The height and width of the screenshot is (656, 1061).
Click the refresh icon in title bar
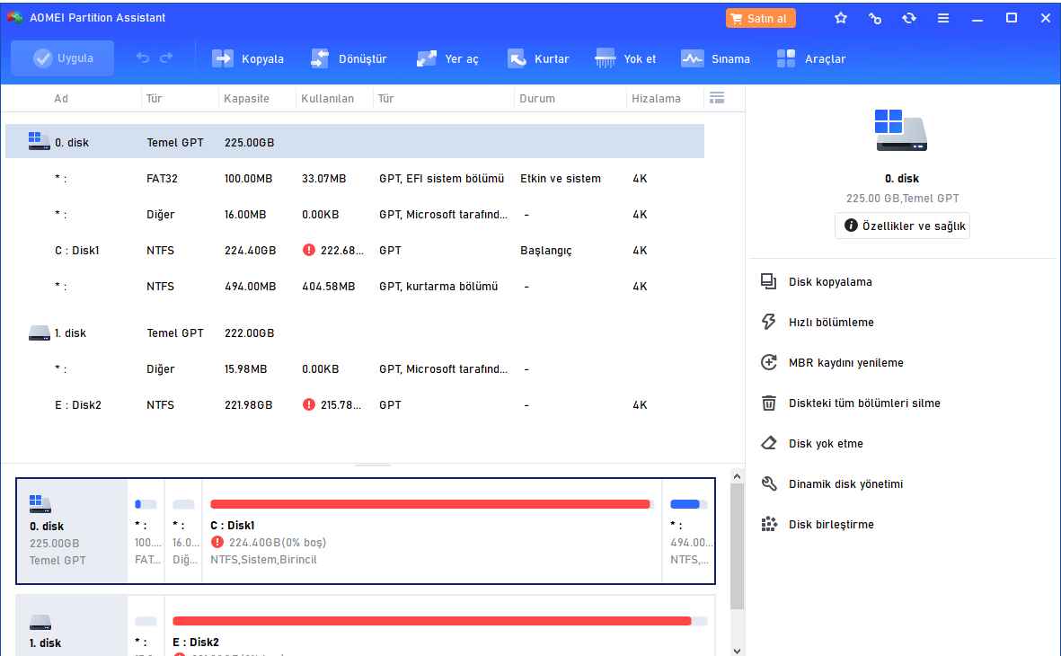909,18
